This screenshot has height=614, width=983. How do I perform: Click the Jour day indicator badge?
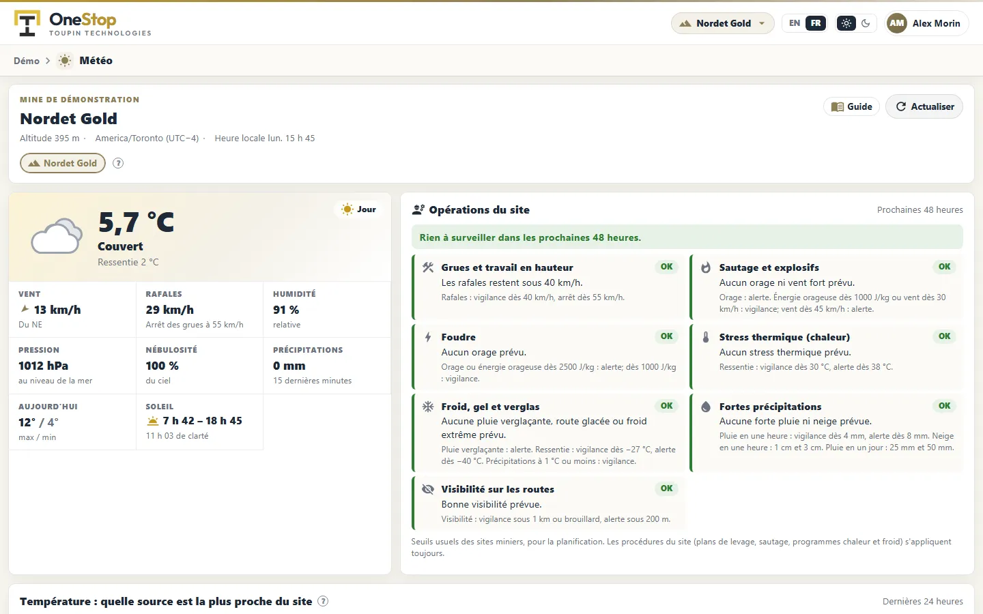359,209
